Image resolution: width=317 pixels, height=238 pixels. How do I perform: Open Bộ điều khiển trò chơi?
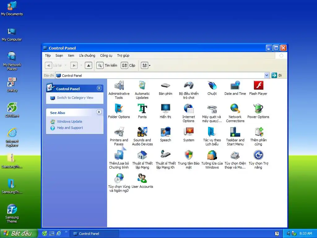click(x=189, y=90)
